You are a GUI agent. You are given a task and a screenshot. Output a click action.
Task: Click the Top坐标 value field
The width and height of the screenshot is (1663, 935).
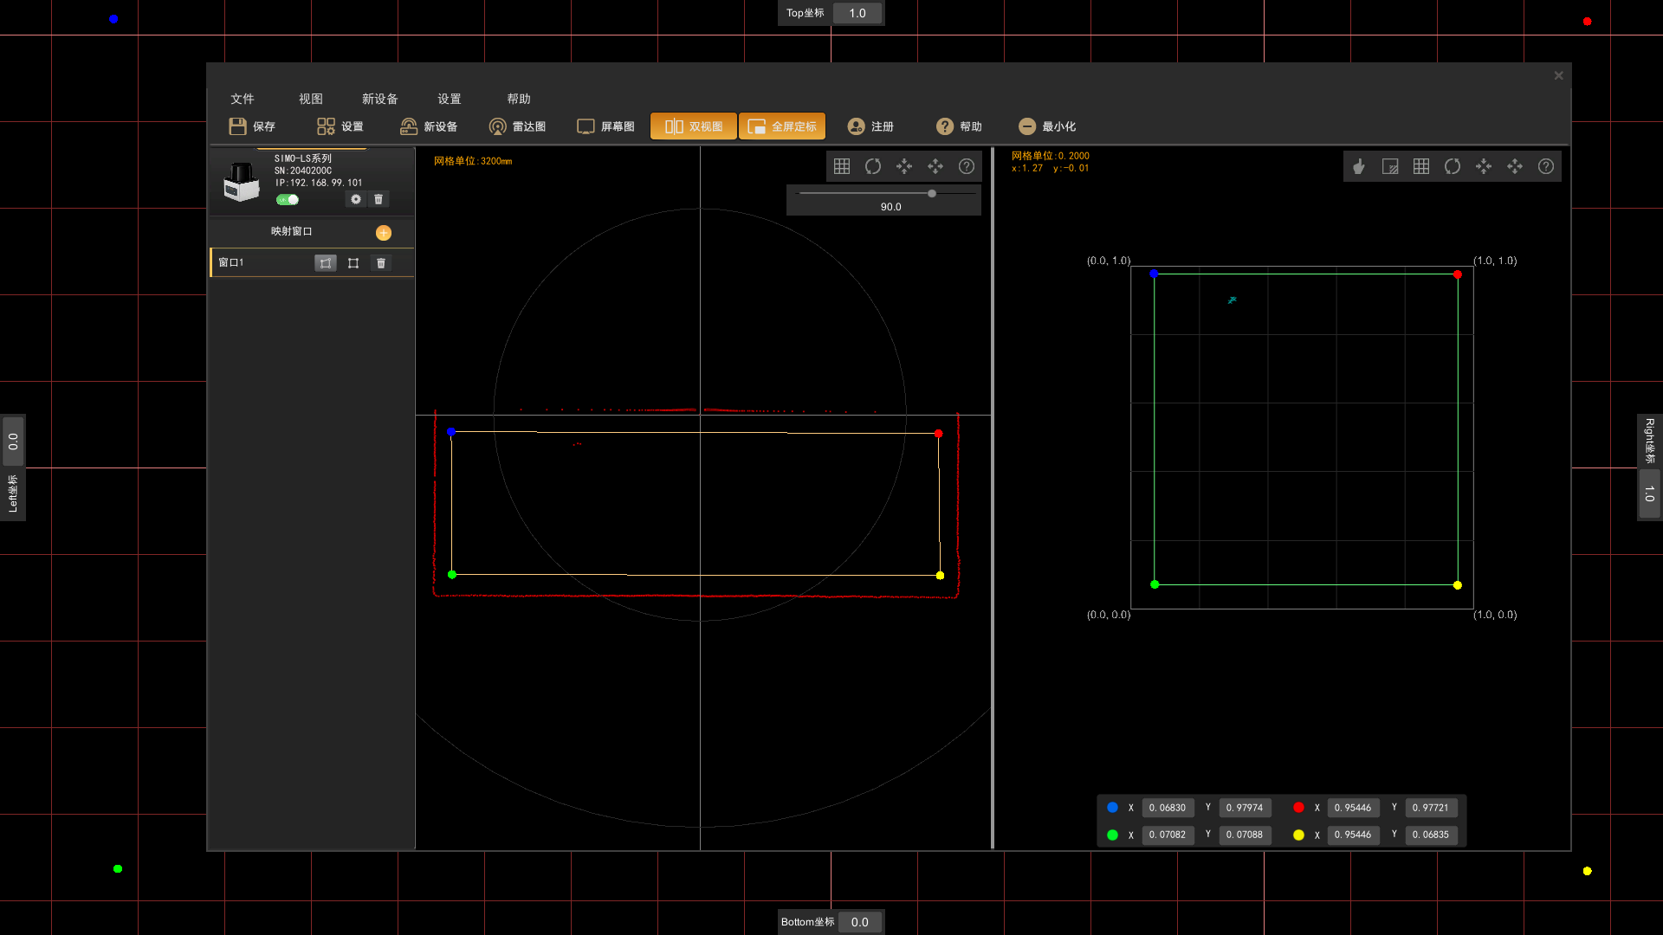[x=857, y=13]
